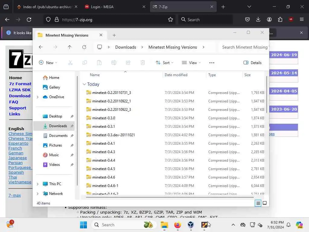Open the New item dropdown
309x232 pixels.
tap(48, 63)
